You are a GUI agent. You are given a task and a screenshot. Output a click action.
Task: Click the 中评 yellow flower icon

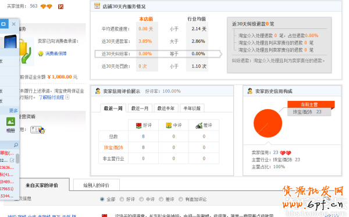[169, 125]
